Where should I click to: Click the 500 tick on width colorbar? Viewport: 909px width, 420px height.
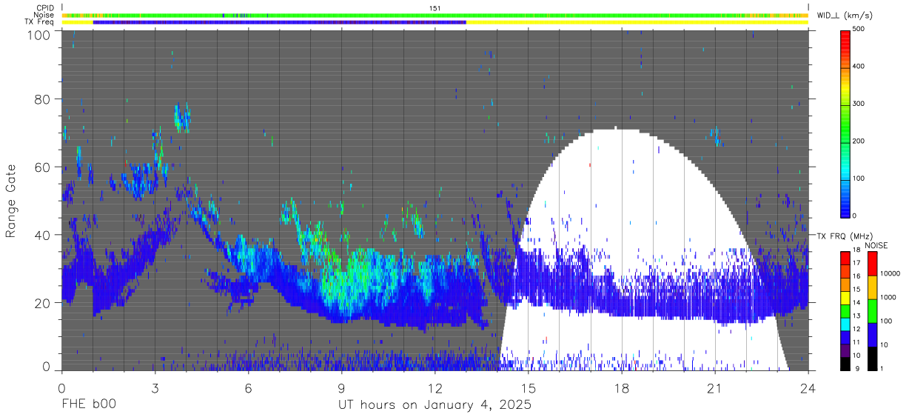[860, 29]
